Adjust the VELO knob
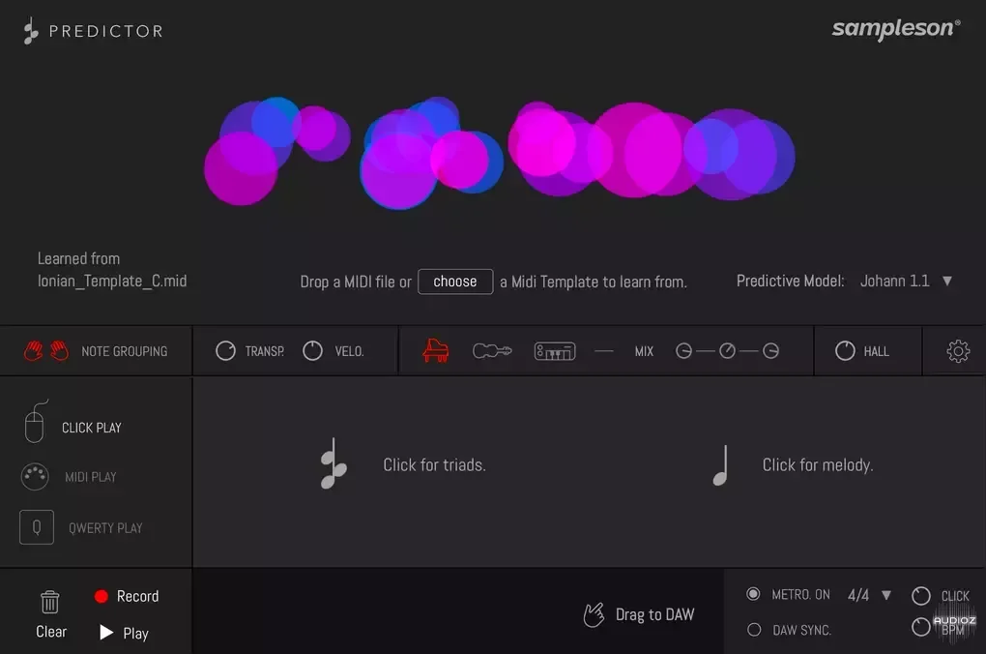986x654 pixels. (x=312, y=350)
